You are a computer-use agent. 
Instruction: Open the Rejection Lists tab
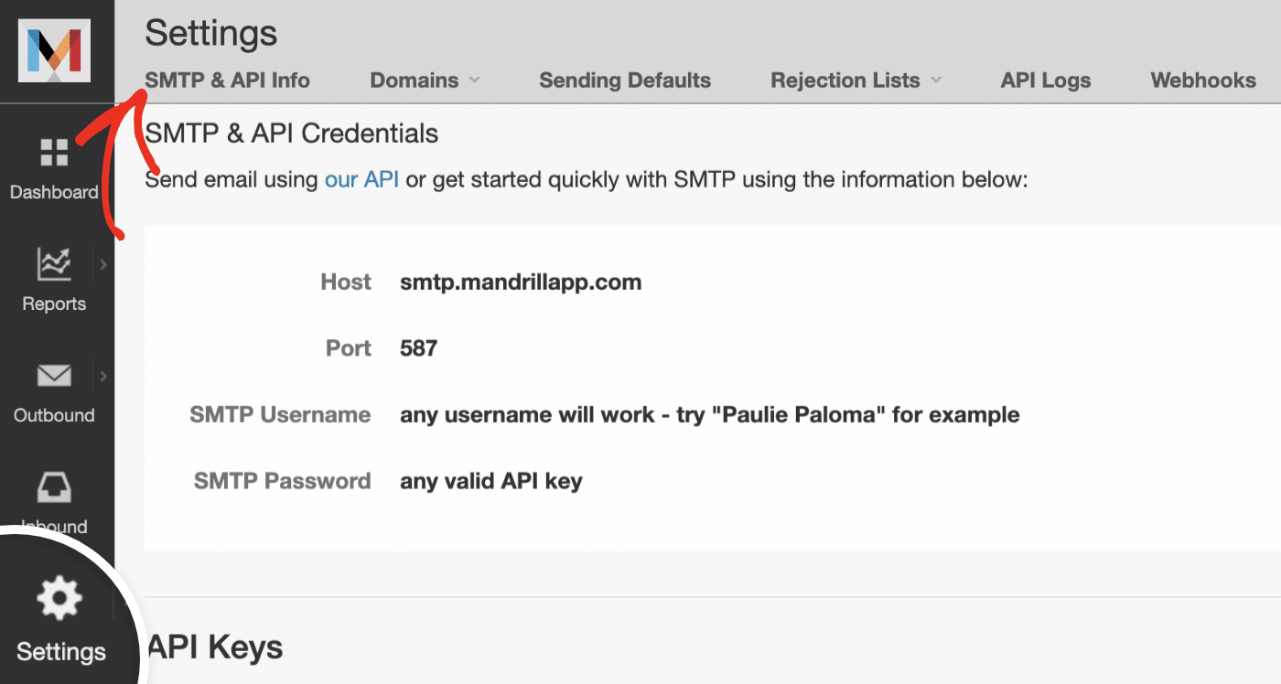845,80
